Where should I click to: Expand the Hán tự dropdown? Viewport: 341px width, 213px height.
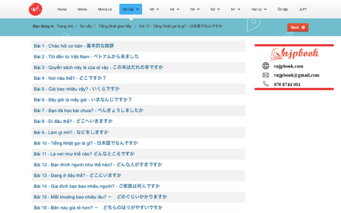[259, 9]
